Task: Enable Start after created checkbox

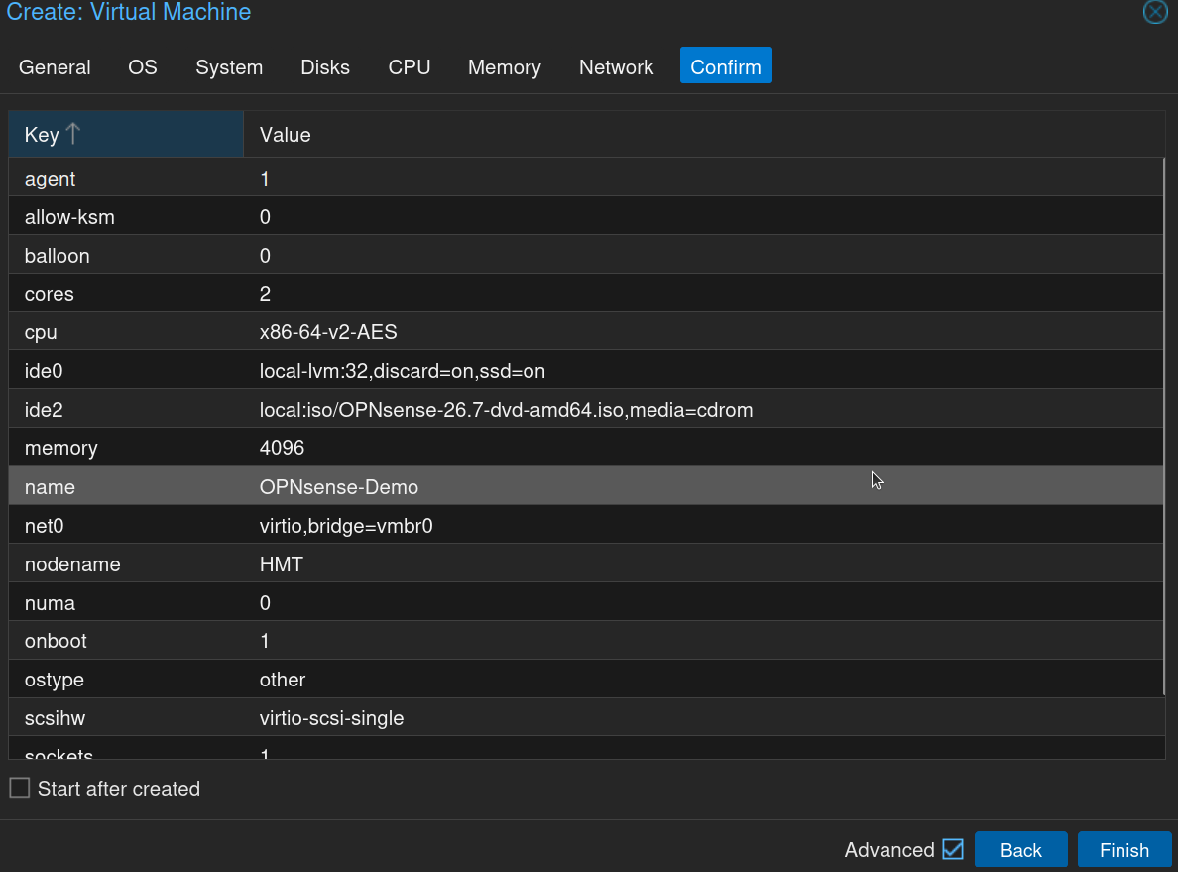Action: pos(20,788)
